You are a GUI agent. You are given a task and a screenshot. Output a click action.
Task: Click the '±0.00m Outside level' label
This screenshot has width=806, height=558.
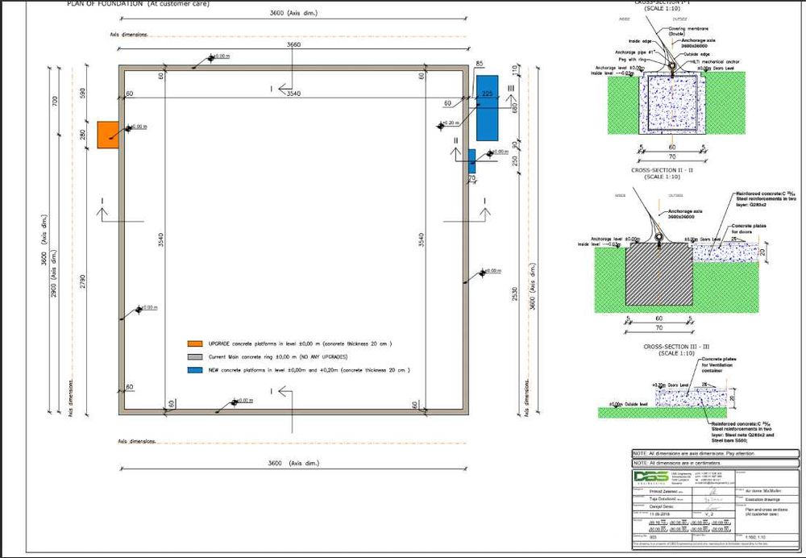coord(628,404)
